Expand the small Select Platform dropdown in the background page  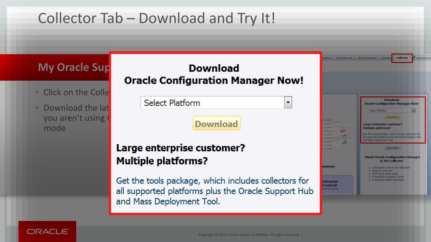[x=392, y=110]
